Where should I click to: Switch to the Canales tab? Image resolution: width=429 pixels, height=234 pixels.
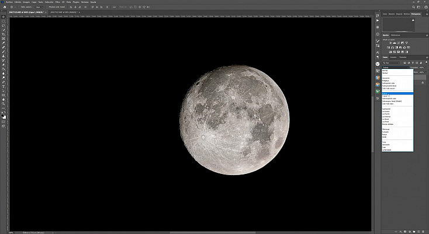click(393, 57)
